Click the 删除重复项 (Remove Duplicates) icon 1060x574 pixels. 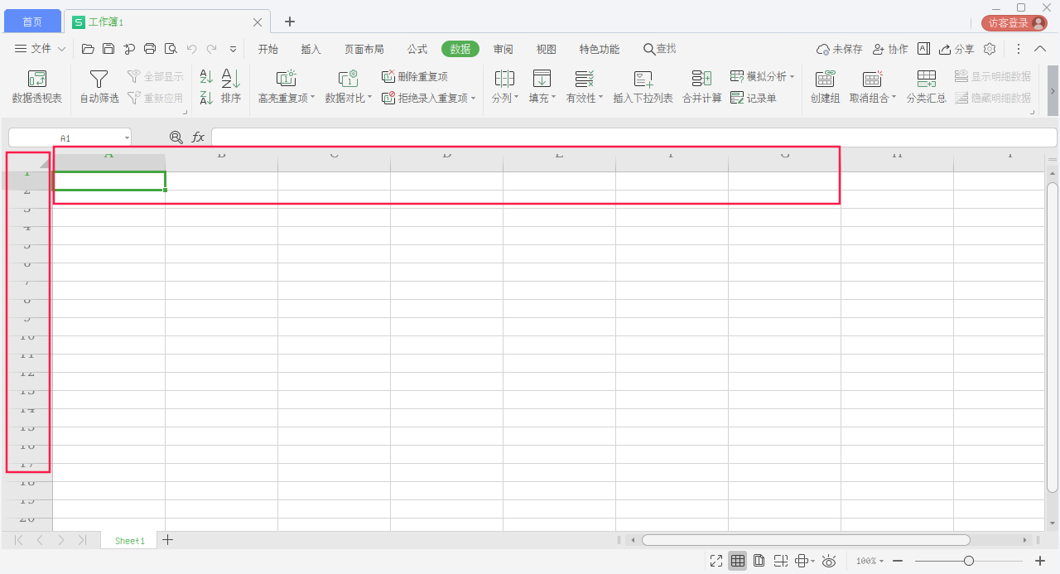click(414, 75)
